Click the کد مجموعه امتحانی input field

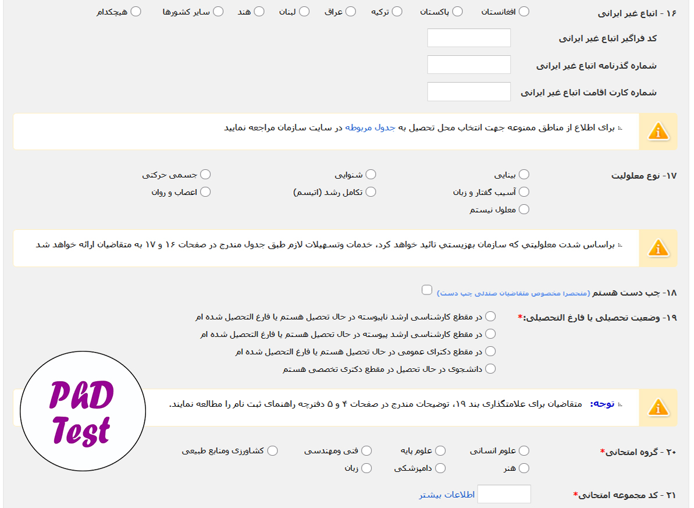pos(504,494)
